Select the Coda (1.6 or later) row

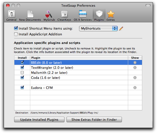pos(78,78)
